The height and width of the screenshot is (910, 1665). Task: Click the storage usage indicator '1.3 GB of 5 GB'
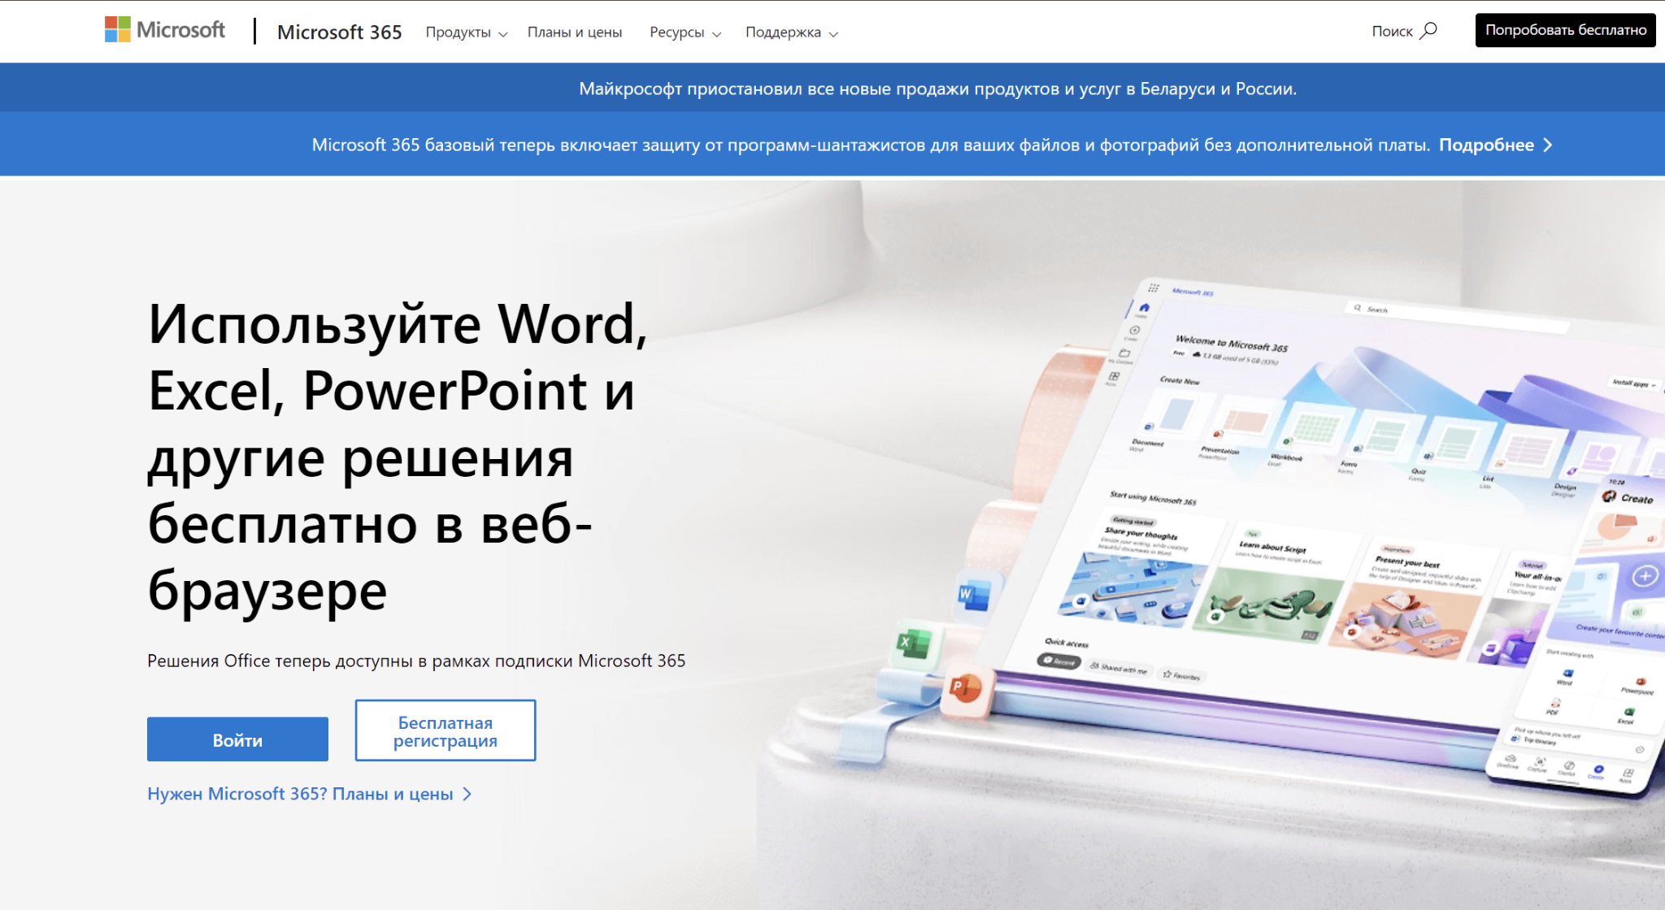tap(1238, 358)
